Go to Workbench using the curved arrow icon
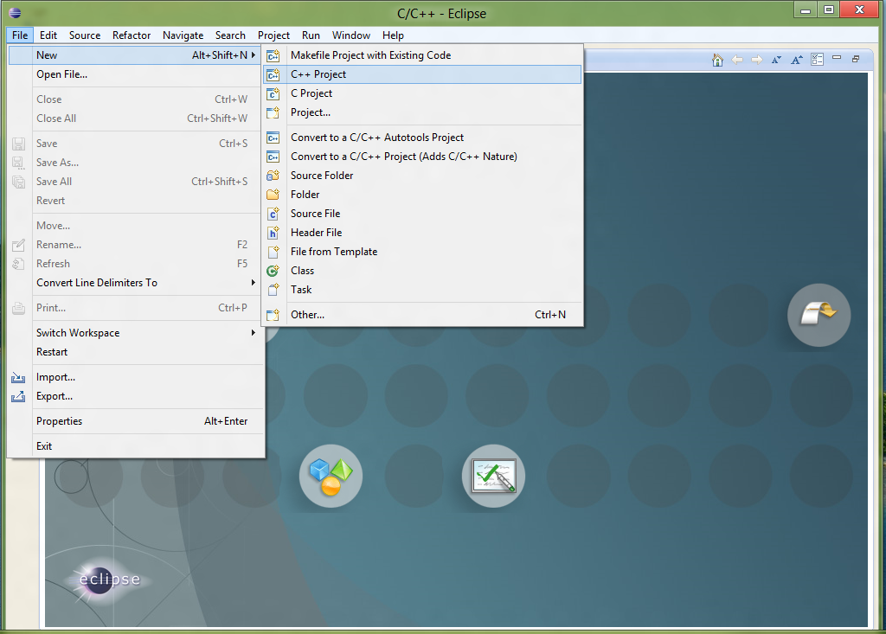 (x=819, y=315)
